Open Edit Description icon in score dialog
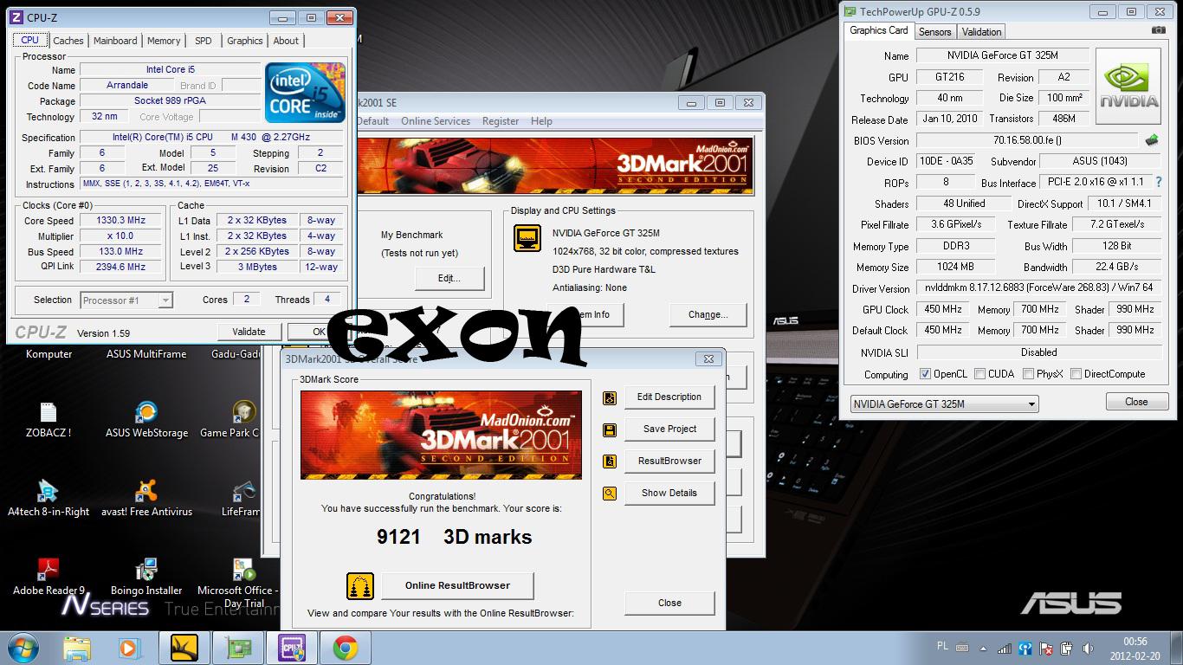This screenshot has width=1183, height=665. tap(610, 397)
